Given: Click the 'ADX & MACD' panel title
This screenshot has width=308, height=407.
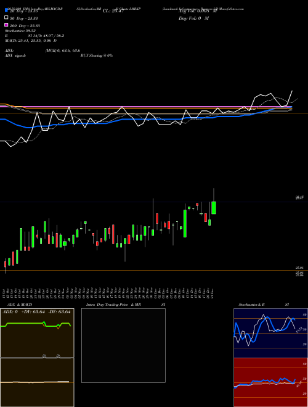Looking at the screenshot, I should click(x=20, y=305).
